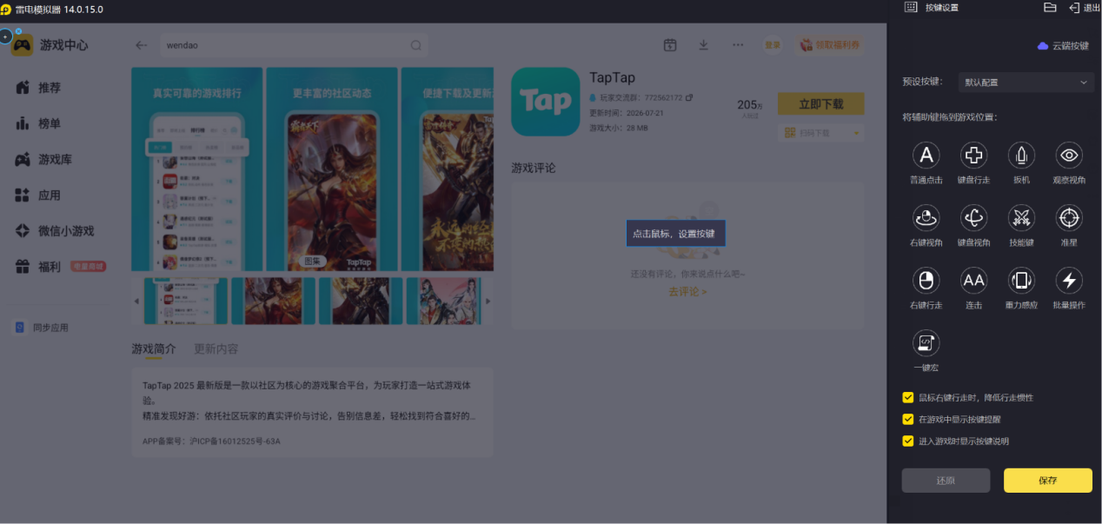The height and width of the screenshot is (524, 1102).
Task: Click the 去评论 link
Action: [x=687, y=292]
